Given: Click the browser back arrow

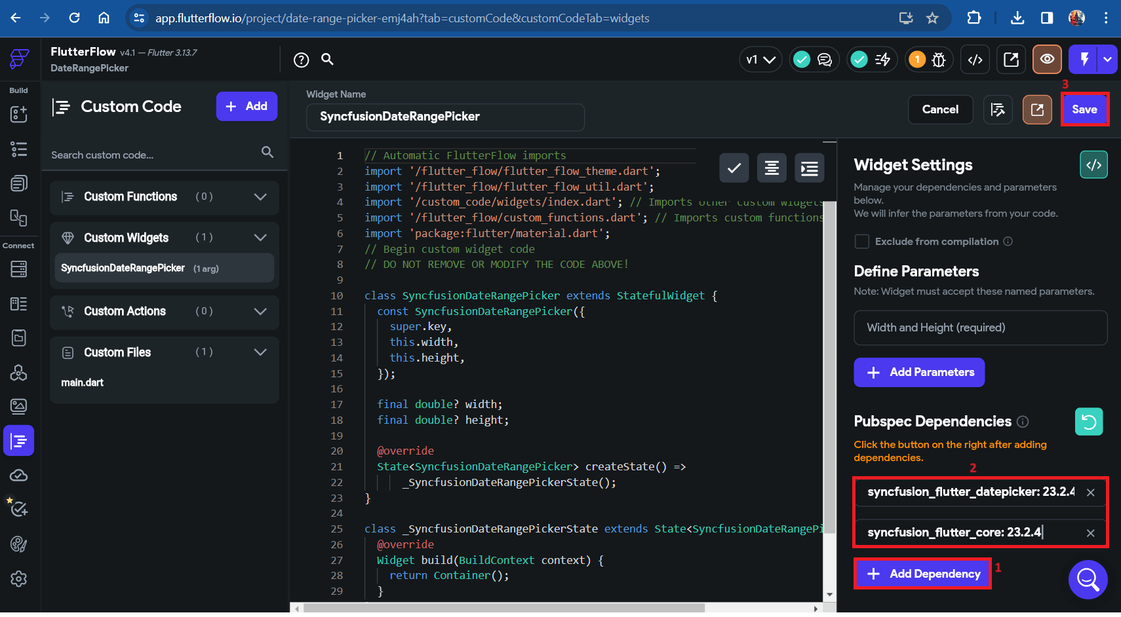Looking at the screenshot, I should (16, 18).
